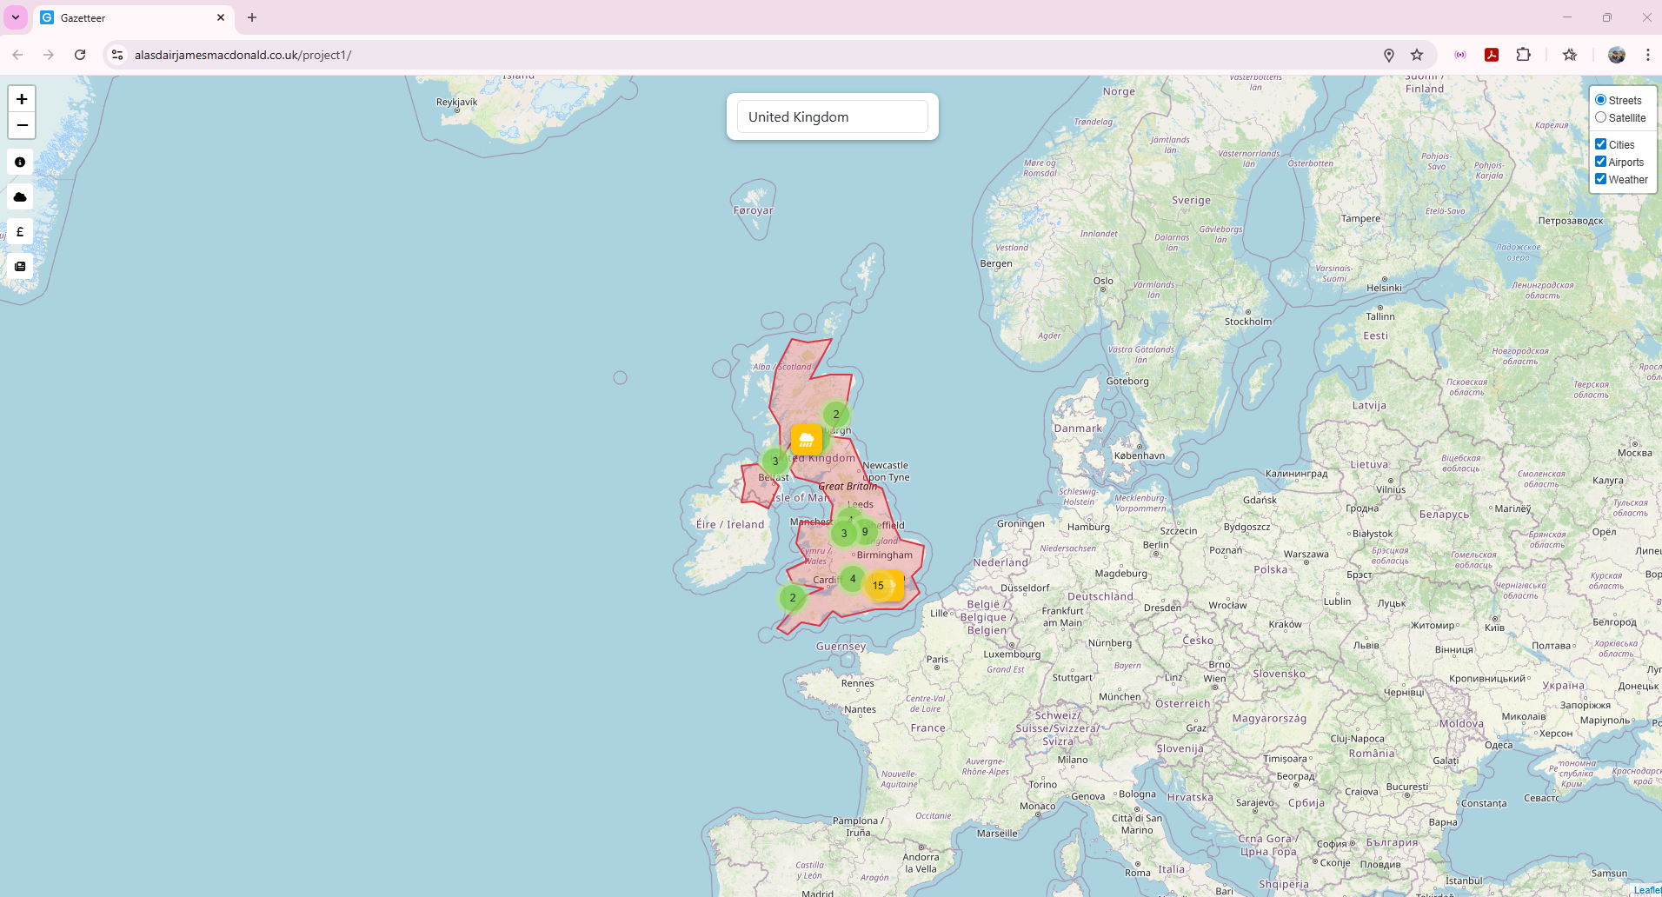Zoom in the map with plus button

(22, 99)
